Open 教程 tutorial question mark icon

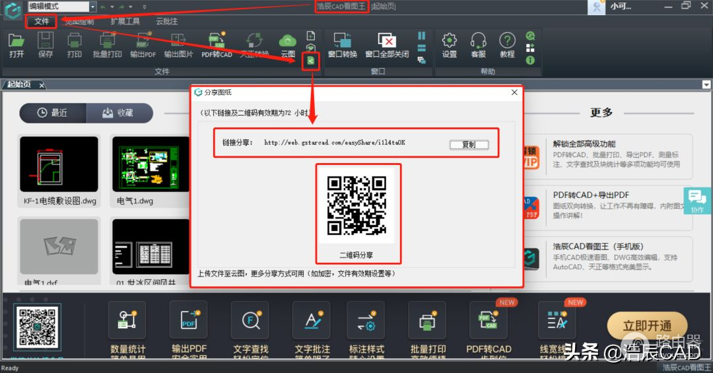[x=507, y=40]
